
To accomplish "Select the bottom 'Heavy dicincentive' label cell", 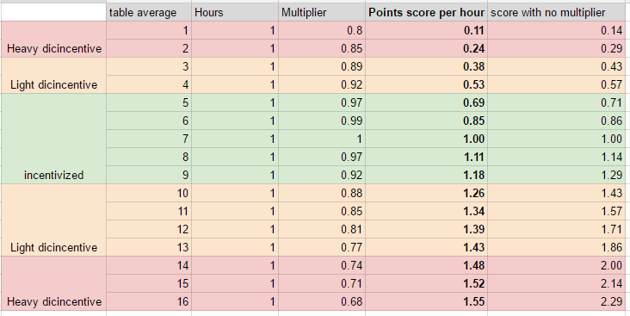I will (x=54, y=283).
